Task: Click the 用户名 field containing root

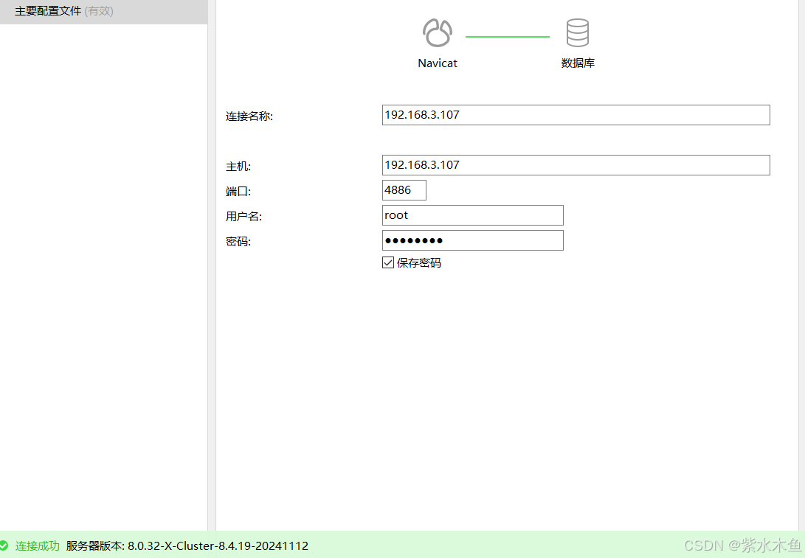Action: (x=473, y=215)
